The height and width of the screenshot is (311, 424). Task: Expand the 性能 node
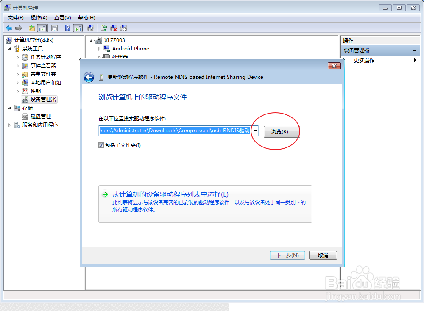17,91
